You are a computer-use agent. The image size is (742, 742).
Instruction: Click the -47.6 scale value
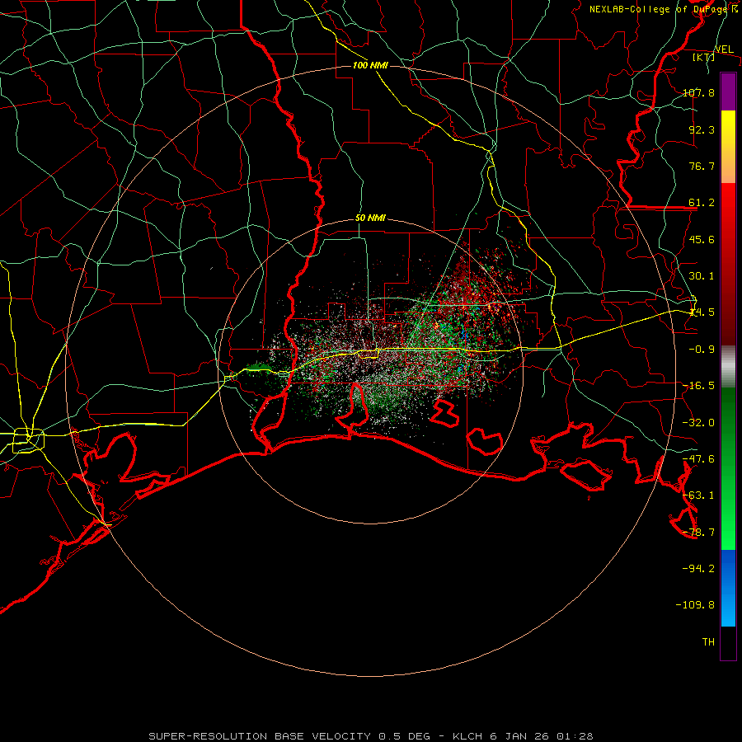pyautogui.click(x=698, y=459)
